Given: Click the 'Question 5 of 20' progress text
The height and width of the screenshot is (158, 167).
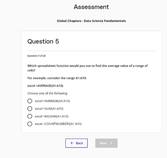Looking at the screenshot, I should (x=36, y=56).
